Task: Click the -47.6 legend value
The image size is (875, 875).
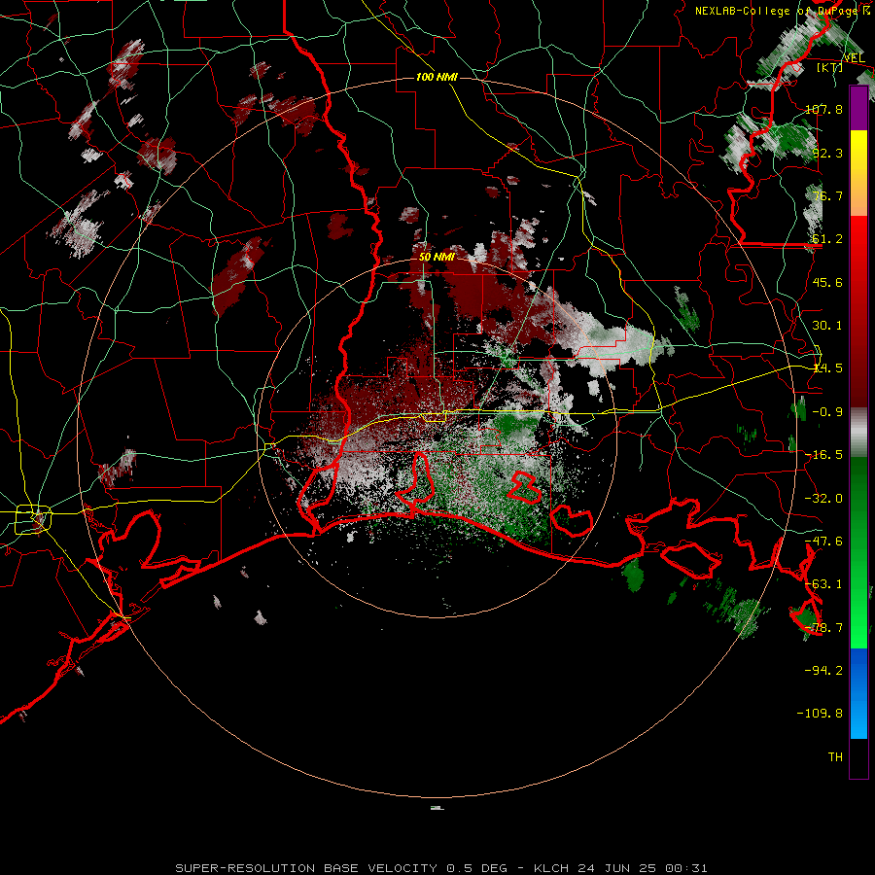Action: (x=823, y=542)
